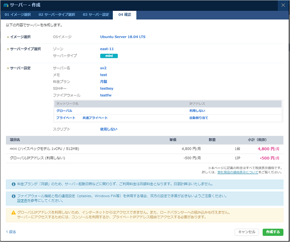Click the mini server type badge
The height and width of the screenshot is (242, 290).
click(x=109, y=56)
